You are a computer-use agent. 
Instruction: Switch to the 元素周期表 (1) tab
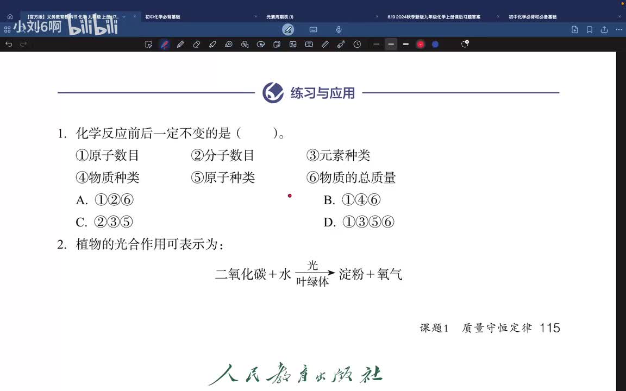279,17
